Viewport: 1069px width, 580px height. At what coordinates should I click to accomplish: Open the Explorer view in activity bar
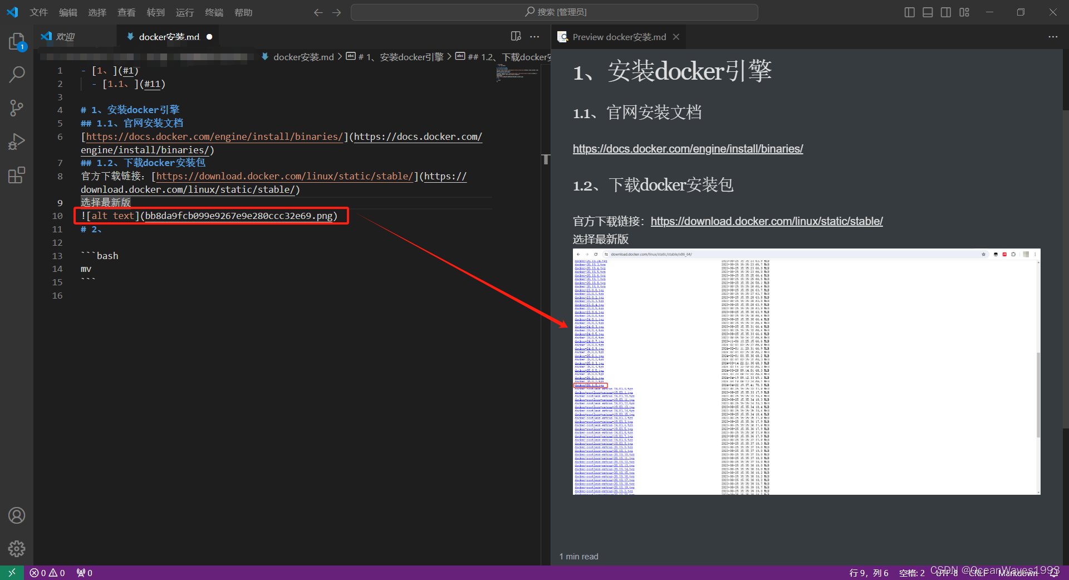(17, 42)
